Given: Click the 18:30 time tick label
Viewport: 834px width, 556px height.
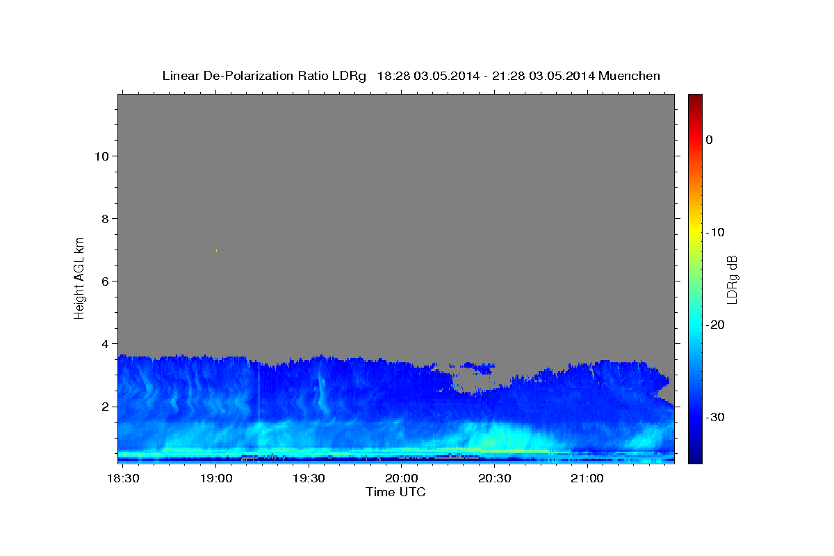Looking at the screenshot, I should [x=123, y=479].
